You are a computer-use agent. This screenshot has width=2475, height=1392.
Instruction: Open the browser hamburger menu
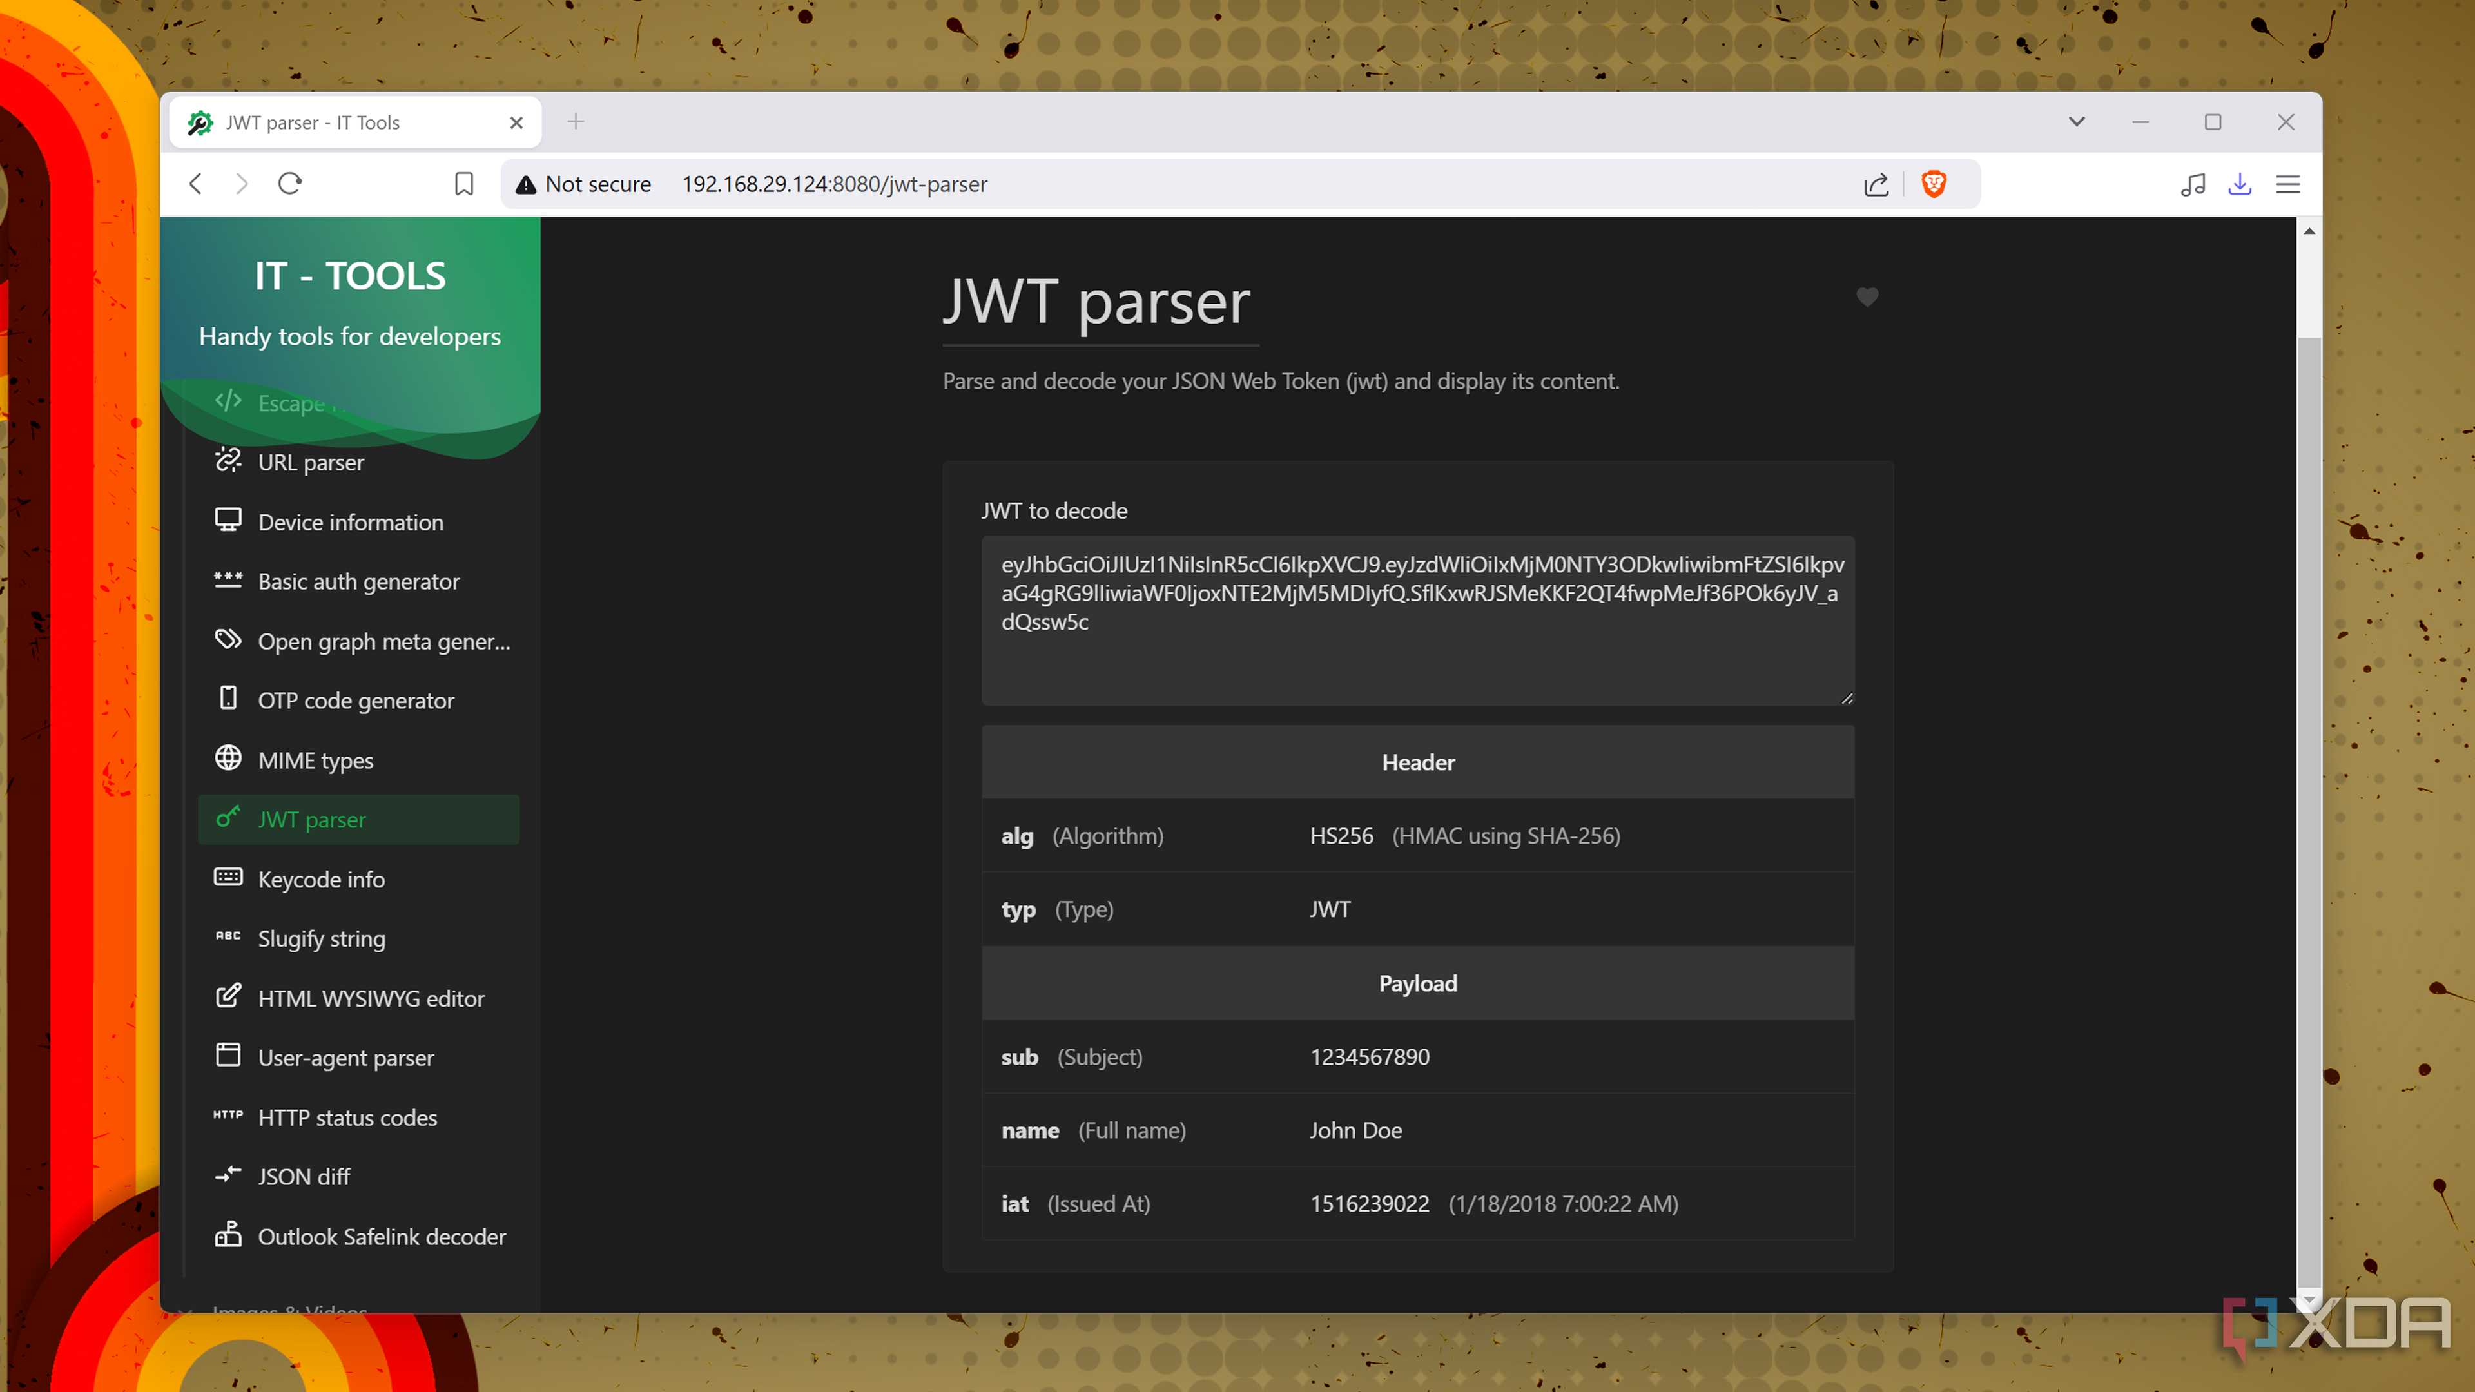pos(2289,184)
